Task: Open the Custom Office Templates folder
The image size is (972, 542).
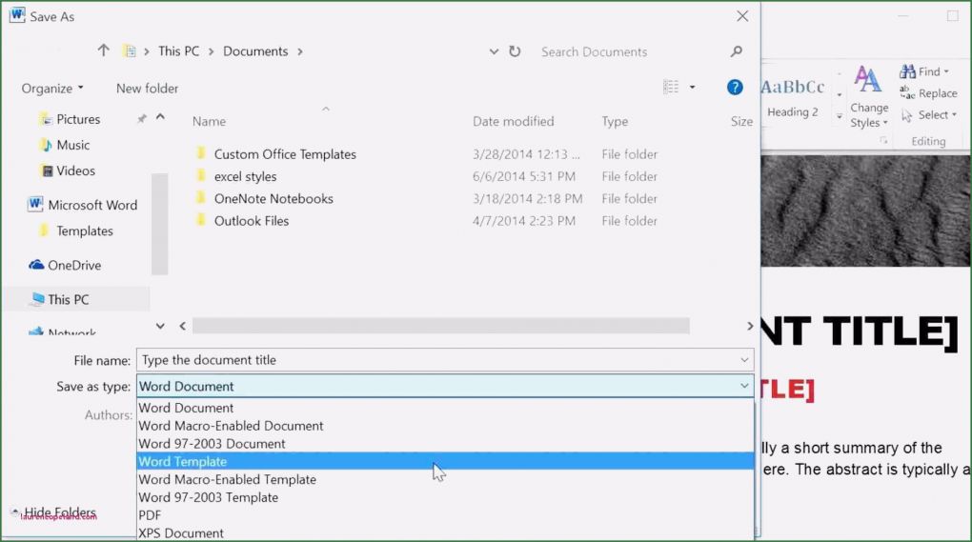Action: tap(284, 154)
